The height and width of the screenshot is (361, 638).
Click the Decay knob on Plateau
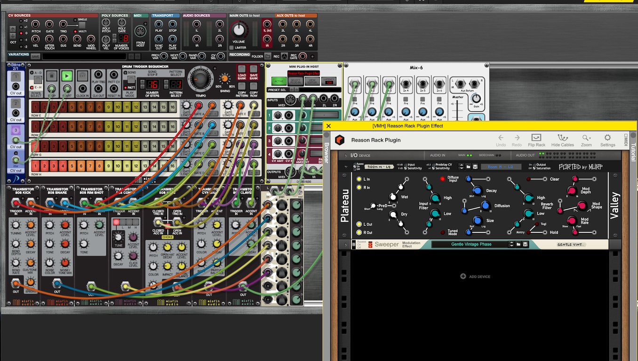click(477, 191)
